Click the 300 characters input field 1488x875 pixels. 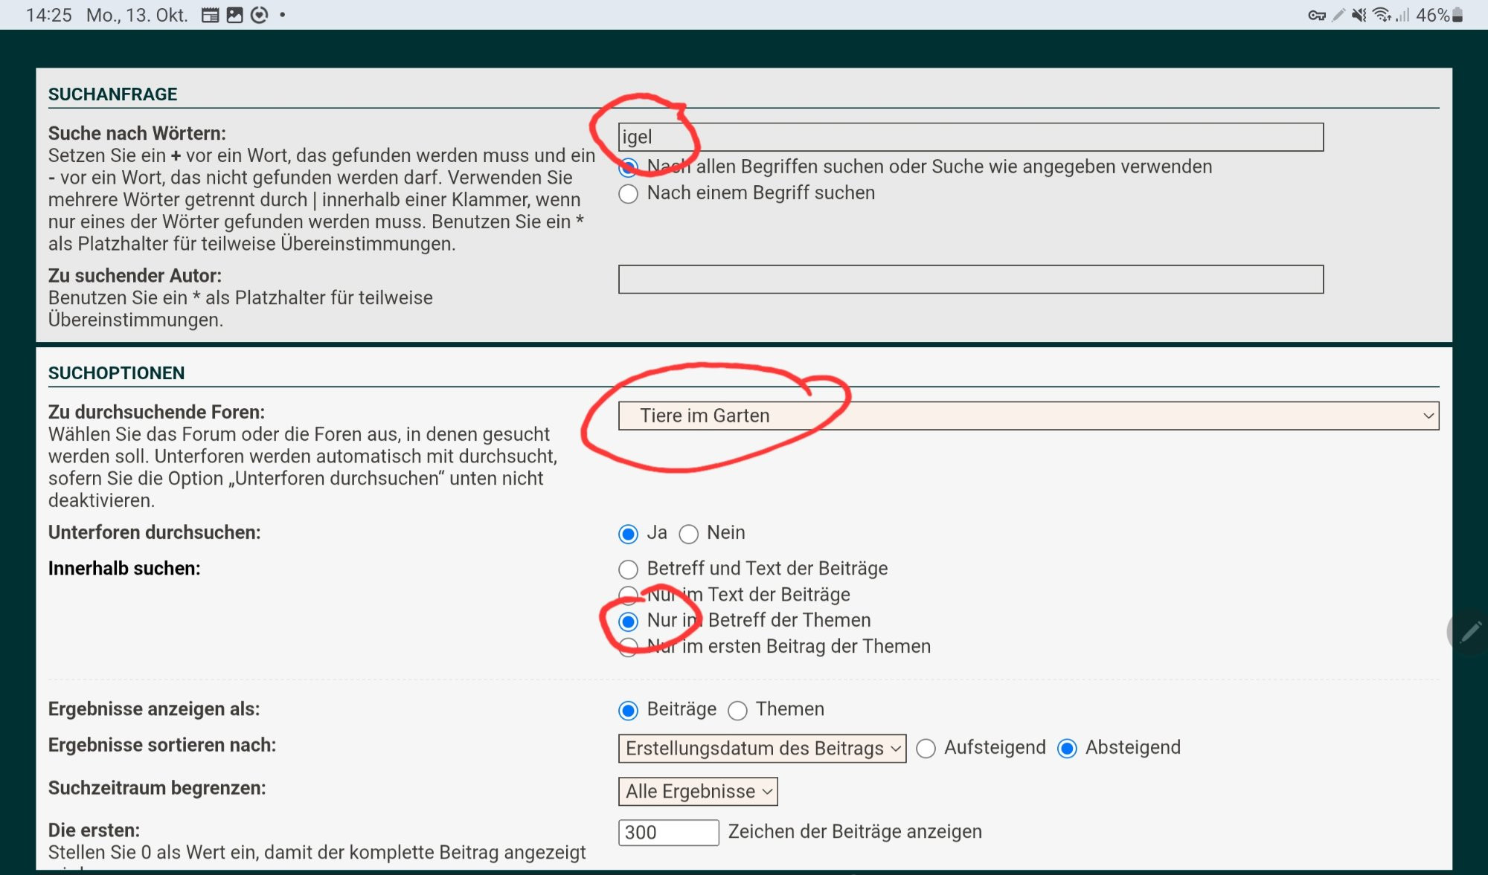pyautogui.click(x=667, y=833)
